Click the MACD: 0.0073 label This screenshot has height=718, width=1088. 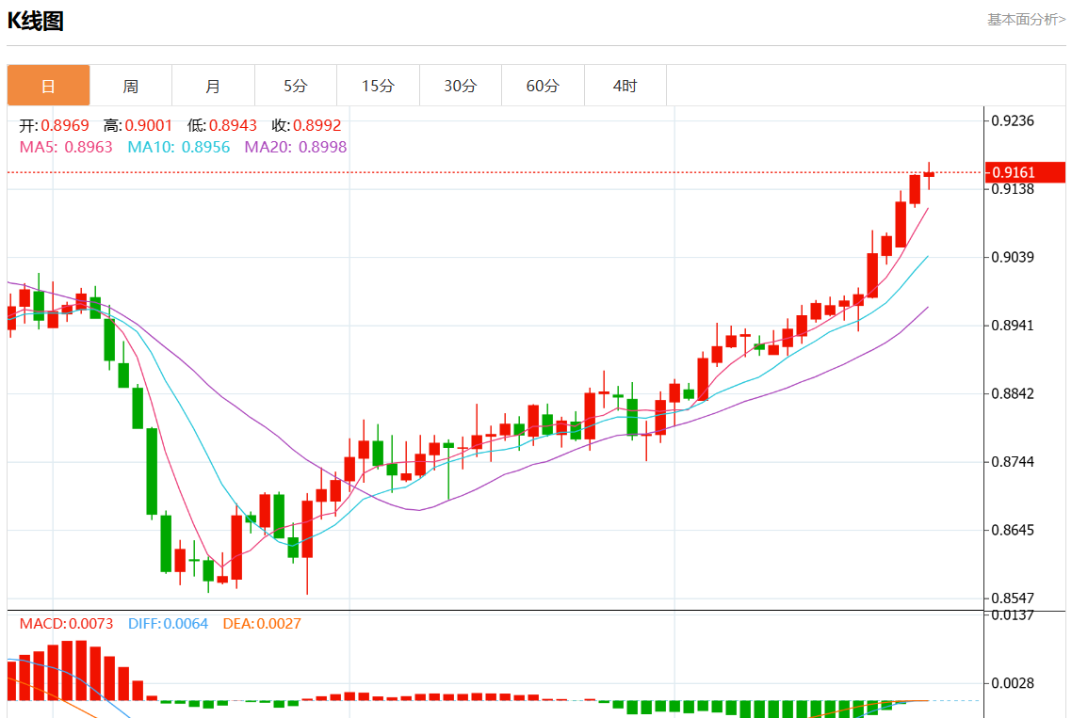[66, 624]
